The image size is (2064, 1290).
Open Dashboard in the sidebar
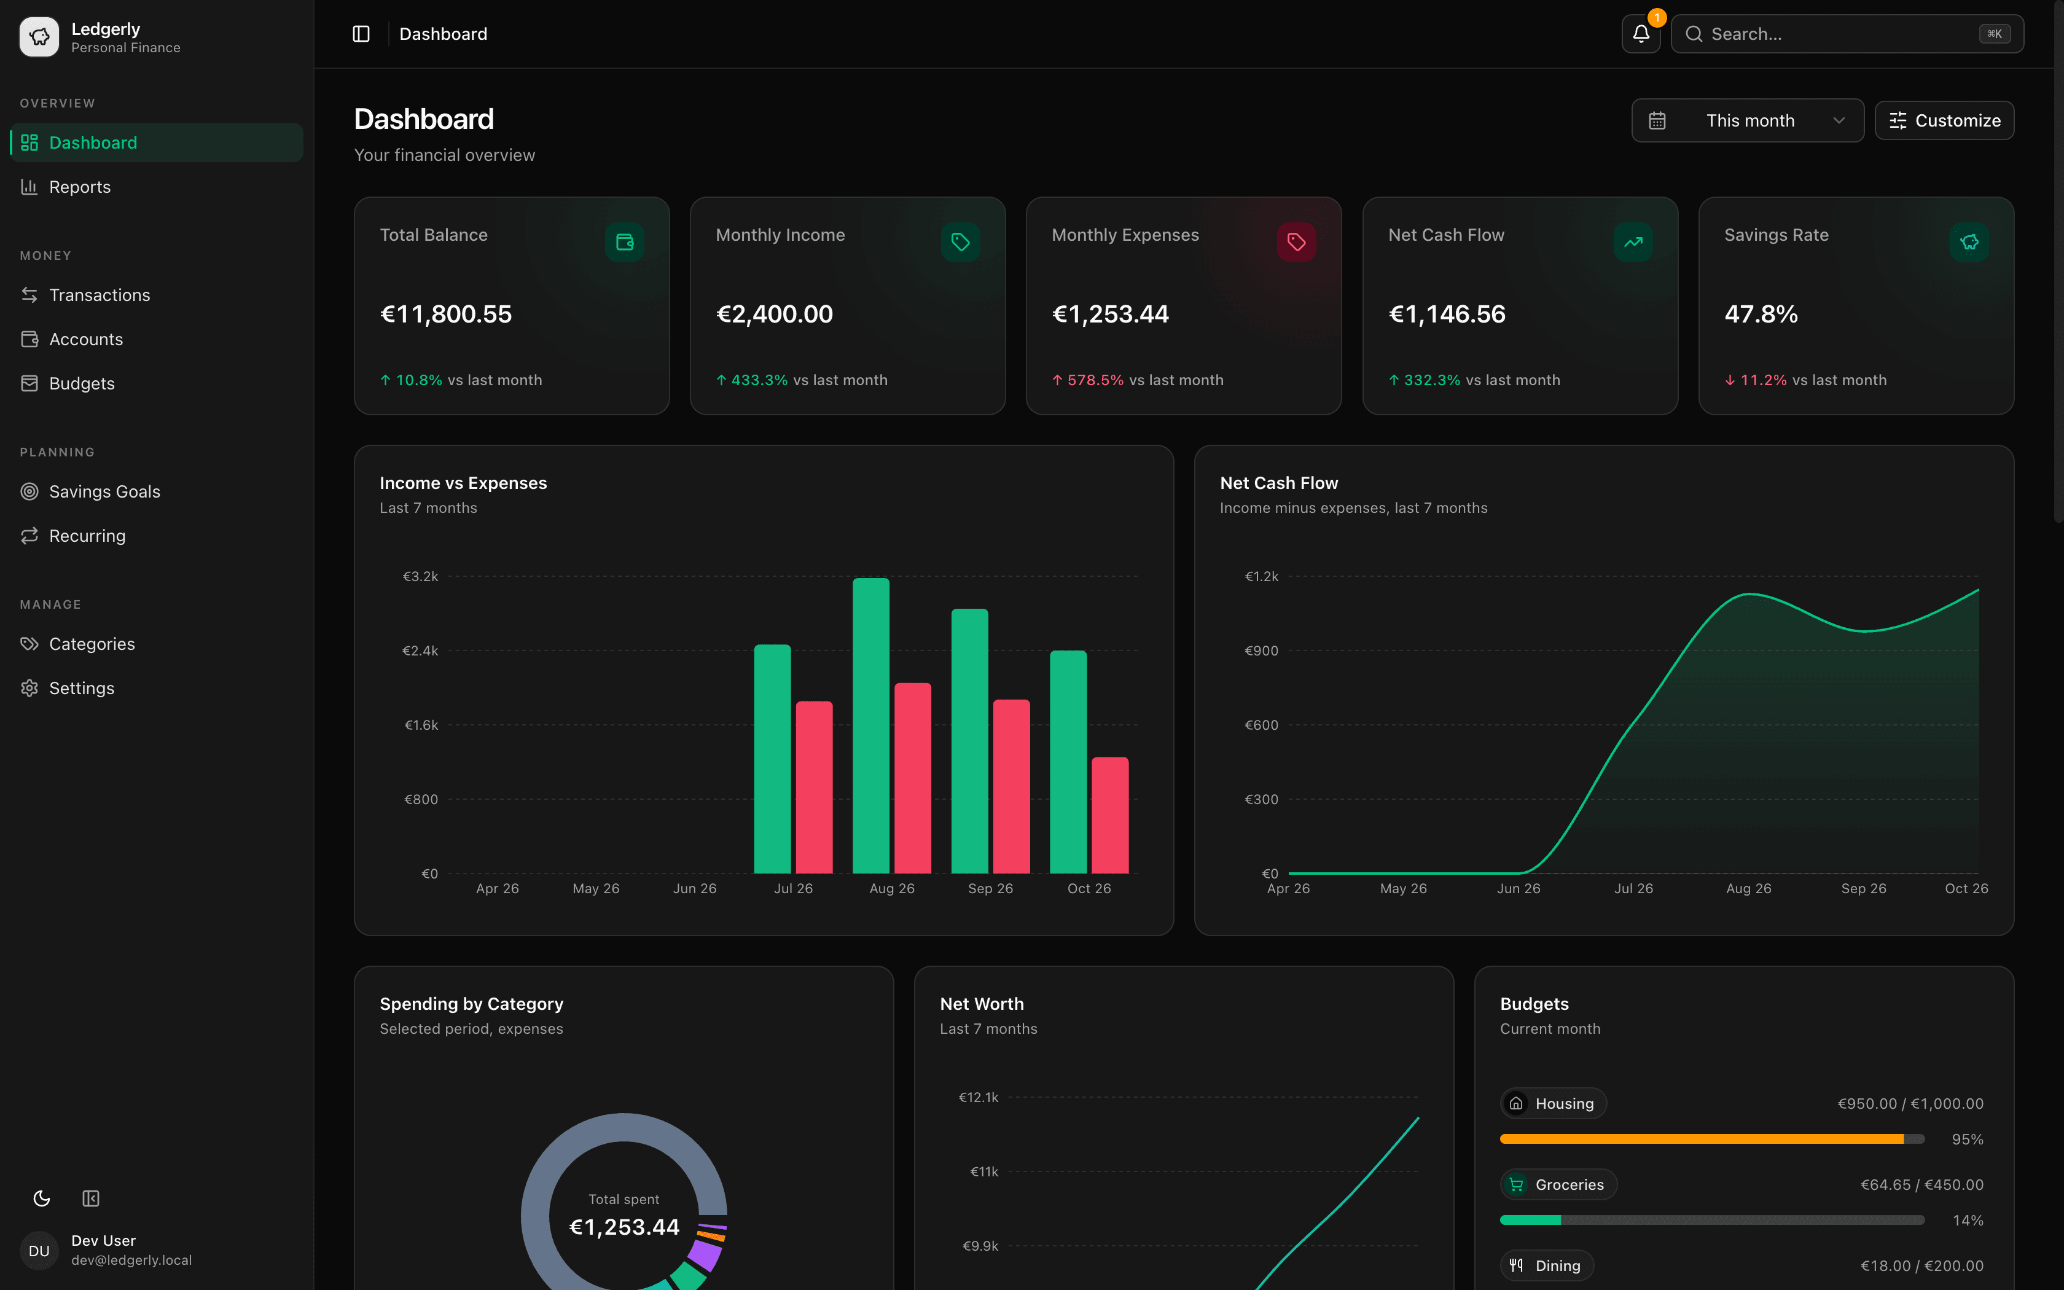(x=157, y=143)
